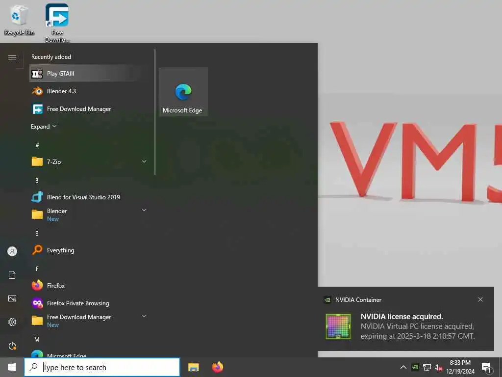Screen dimensions: 502x377
Task: Open the Action Center notification icon
Action: click(x=486, y=367)
